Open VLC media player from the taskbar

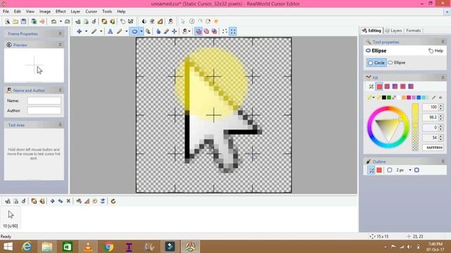point(88,247)
